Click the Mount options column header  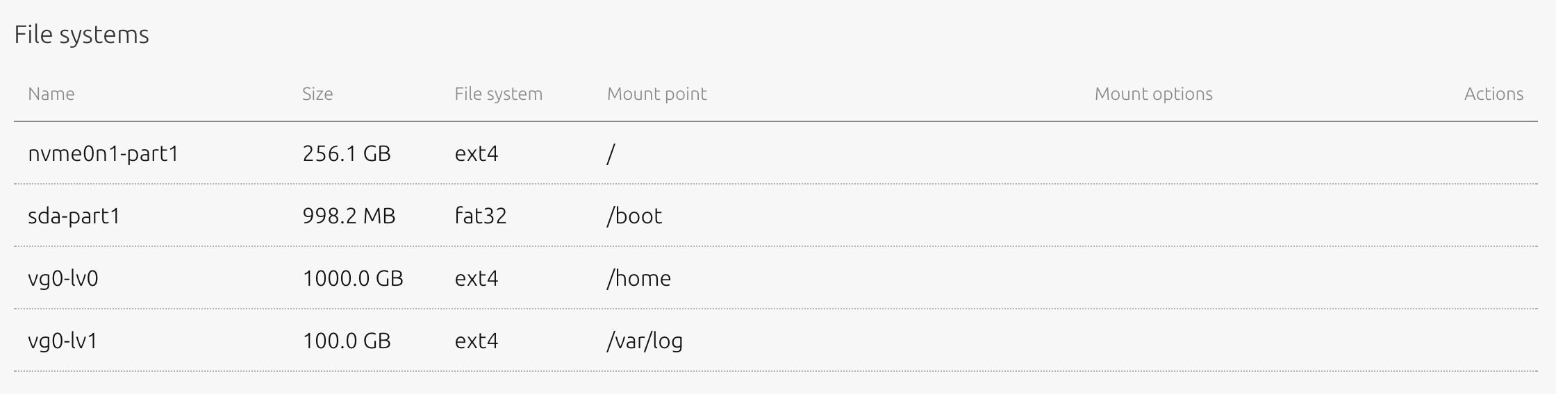(1154, 94)
